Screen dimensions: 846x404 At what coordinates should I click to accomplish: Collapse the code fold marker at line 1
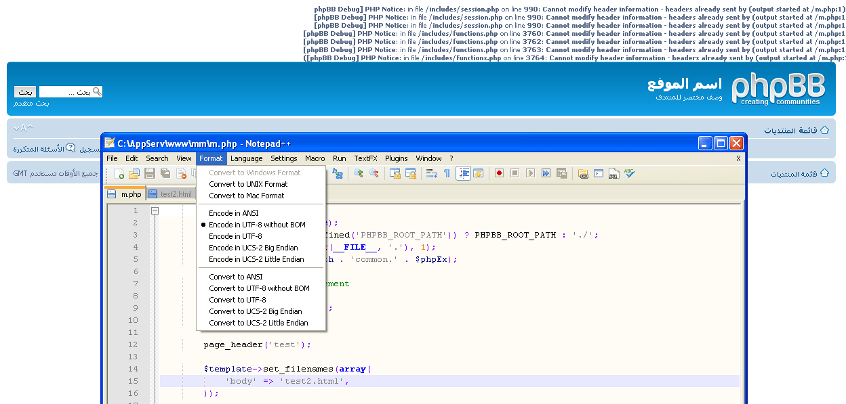[x=155, y=211]
